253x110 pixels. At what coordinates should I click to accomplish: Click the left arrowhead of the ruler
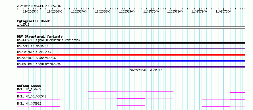pyautogui.click(x=18, y=9)
